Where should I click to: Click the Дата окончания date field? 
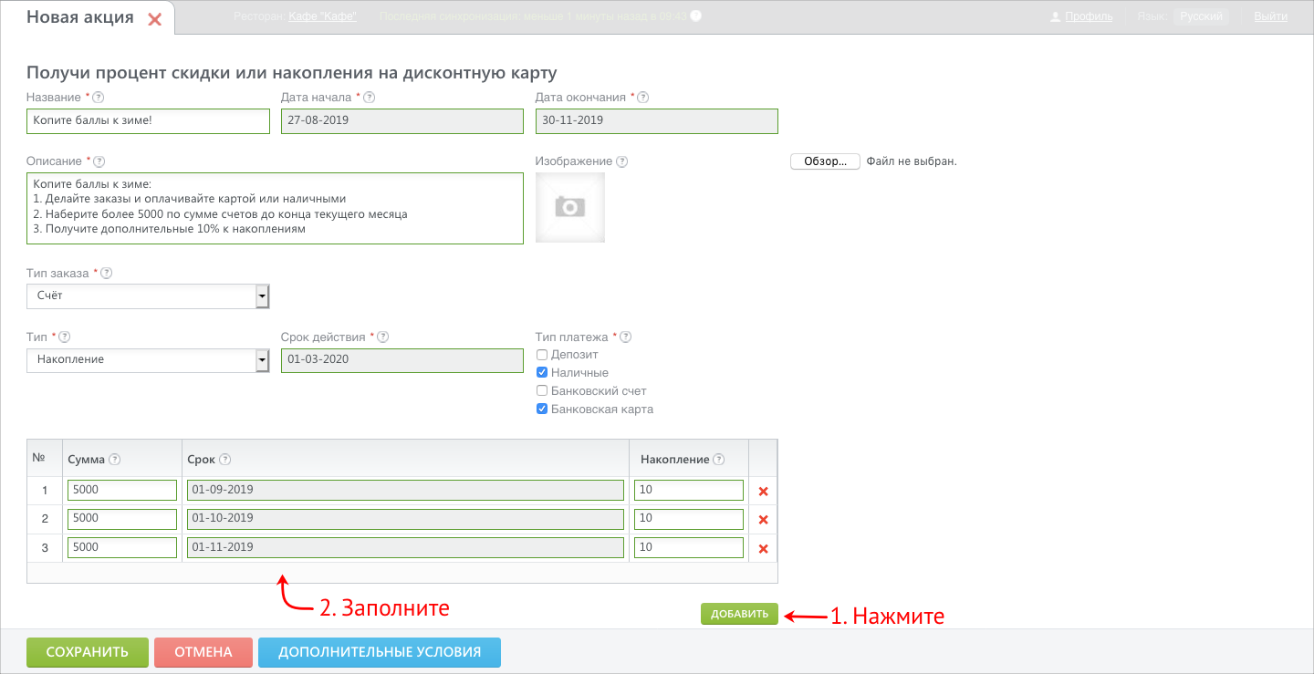pos(657,121)
